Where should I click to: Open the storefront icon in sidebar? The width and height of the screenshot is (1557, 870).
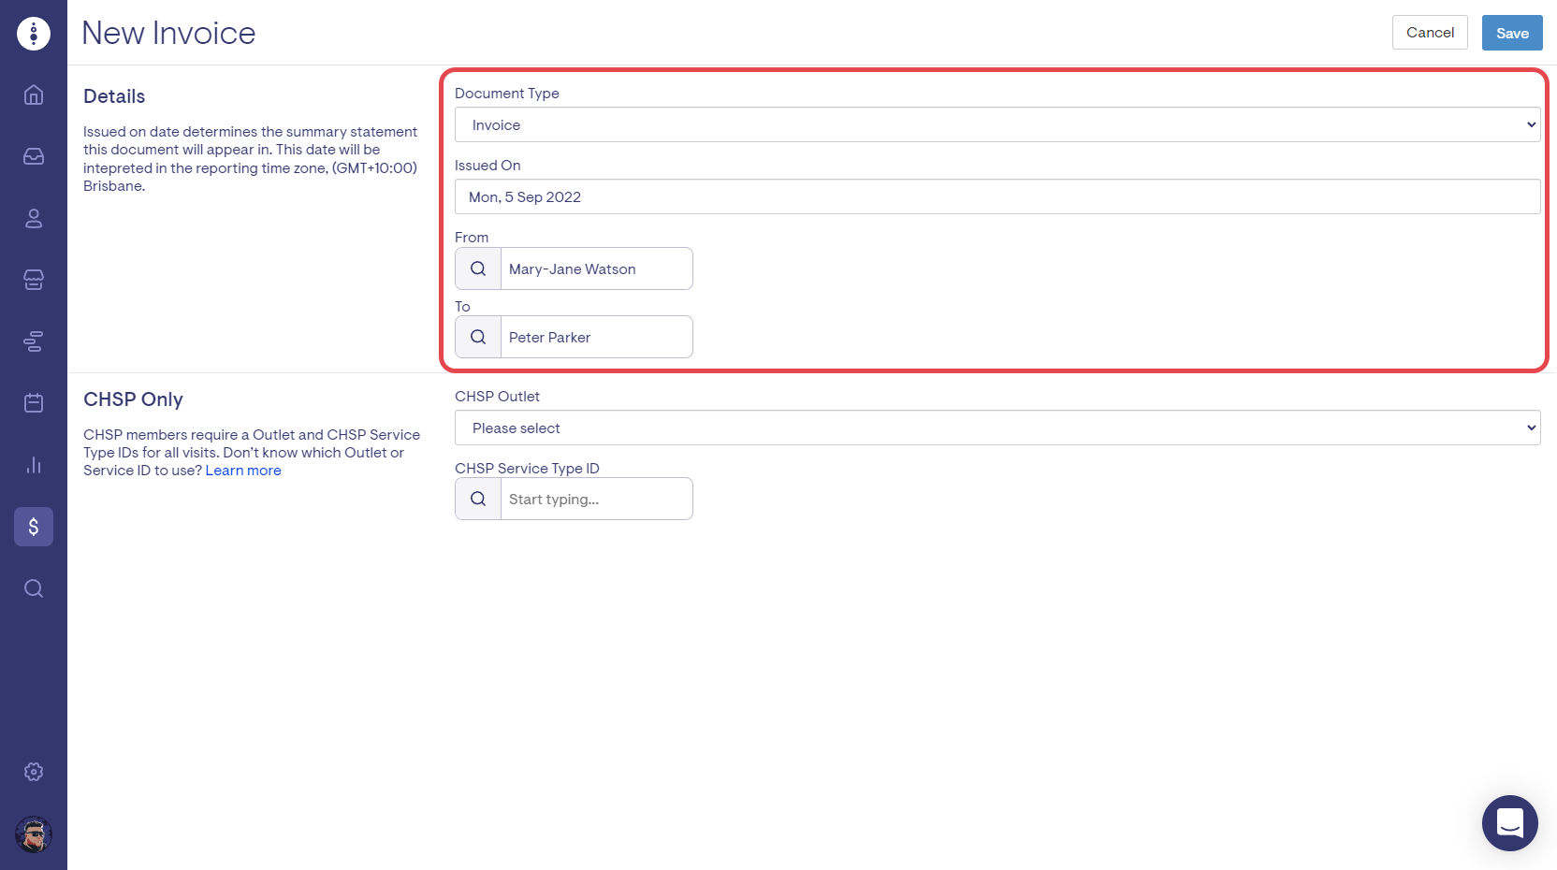pos(34,280)
